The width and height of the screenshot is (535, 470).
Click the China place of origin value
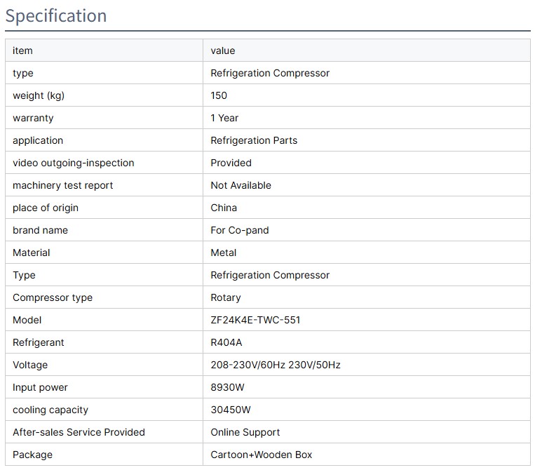click(x=224, y=208)
